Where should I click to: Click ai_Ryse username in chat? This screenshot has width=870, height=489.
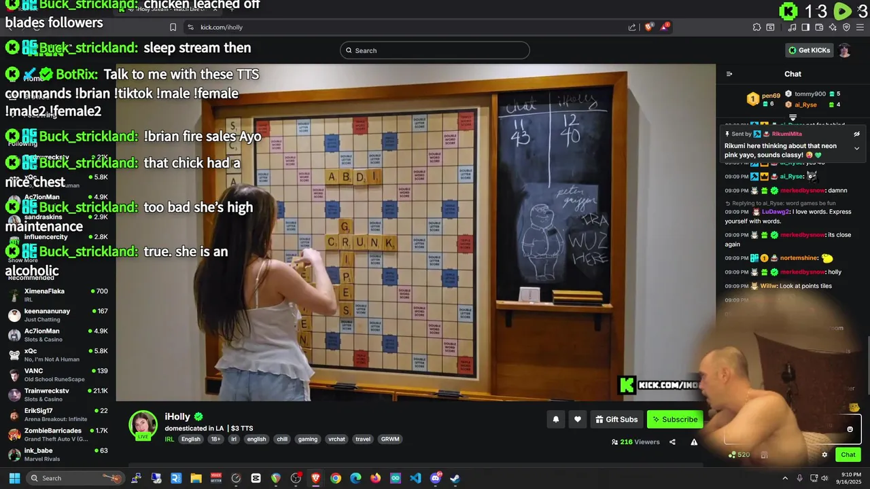792,177
